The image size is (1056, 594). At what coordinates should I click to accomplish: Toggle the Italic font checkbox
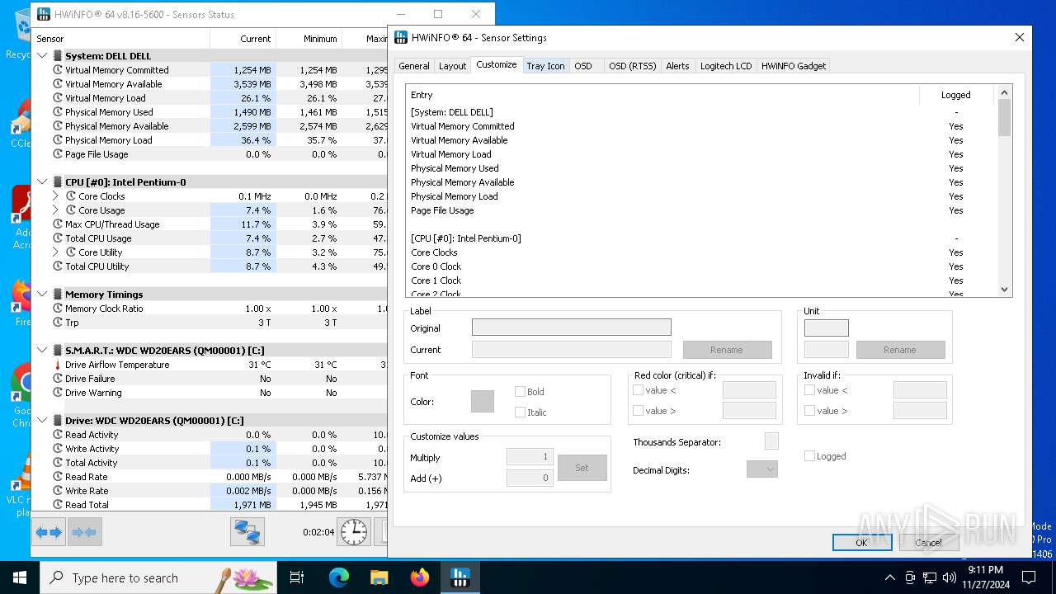(x=520, y=412)
